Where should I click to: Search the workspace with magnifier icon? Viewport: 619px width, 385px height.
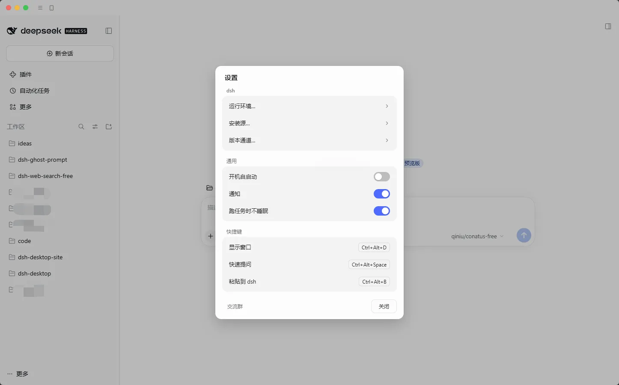81,127
